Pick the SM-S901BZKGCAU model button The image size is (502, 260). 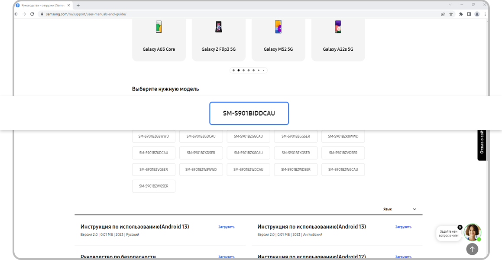point(249,153)
